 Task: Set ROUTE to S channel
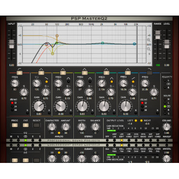(165, 113)
